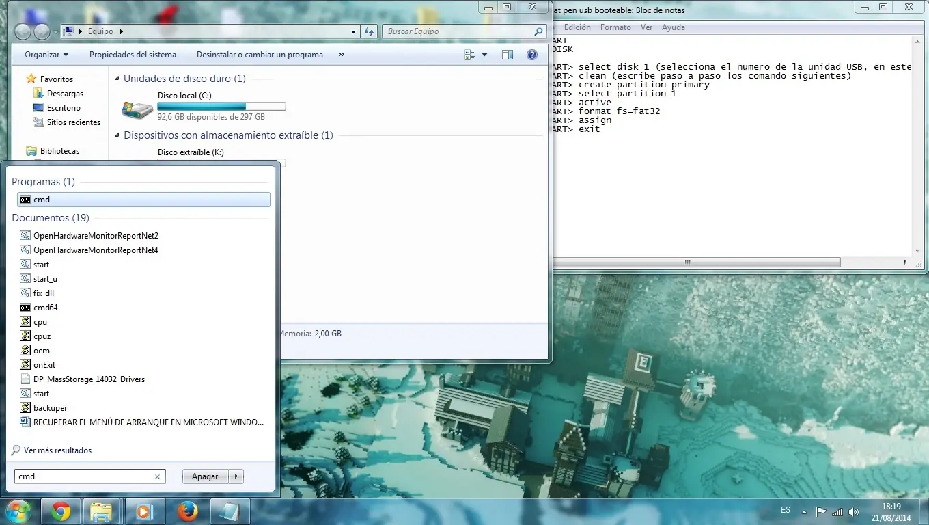Open shutdown options arrow beside Apagar
Viewport: 929px width, 525px height.
[x=236, y=476]
